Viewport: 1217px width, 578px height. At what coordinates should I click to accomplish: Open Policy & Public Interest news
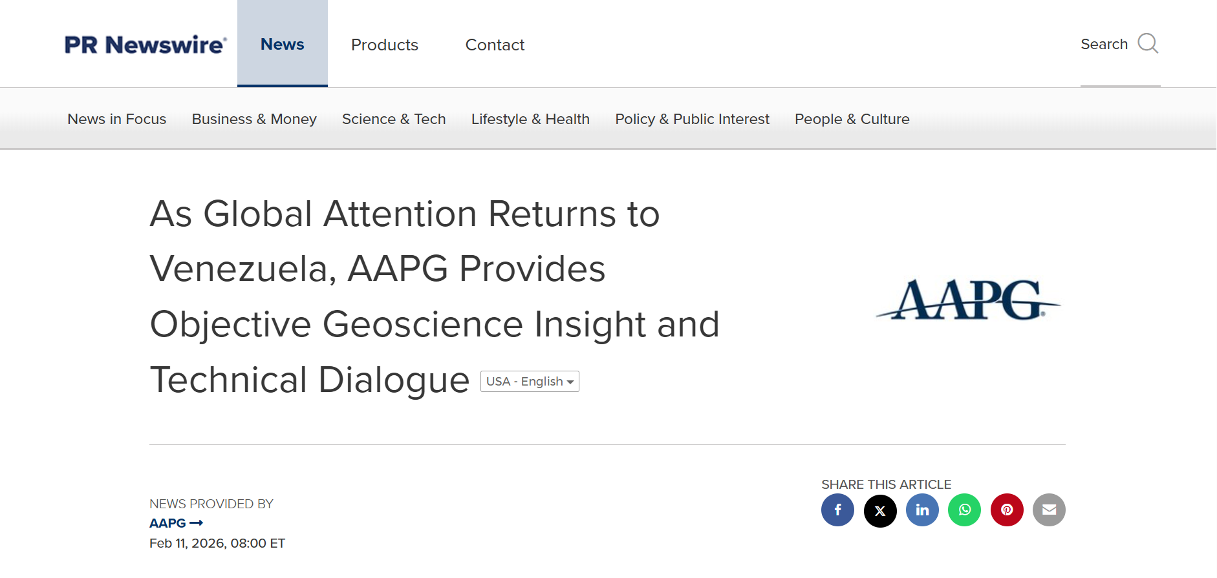click(692, 119)
